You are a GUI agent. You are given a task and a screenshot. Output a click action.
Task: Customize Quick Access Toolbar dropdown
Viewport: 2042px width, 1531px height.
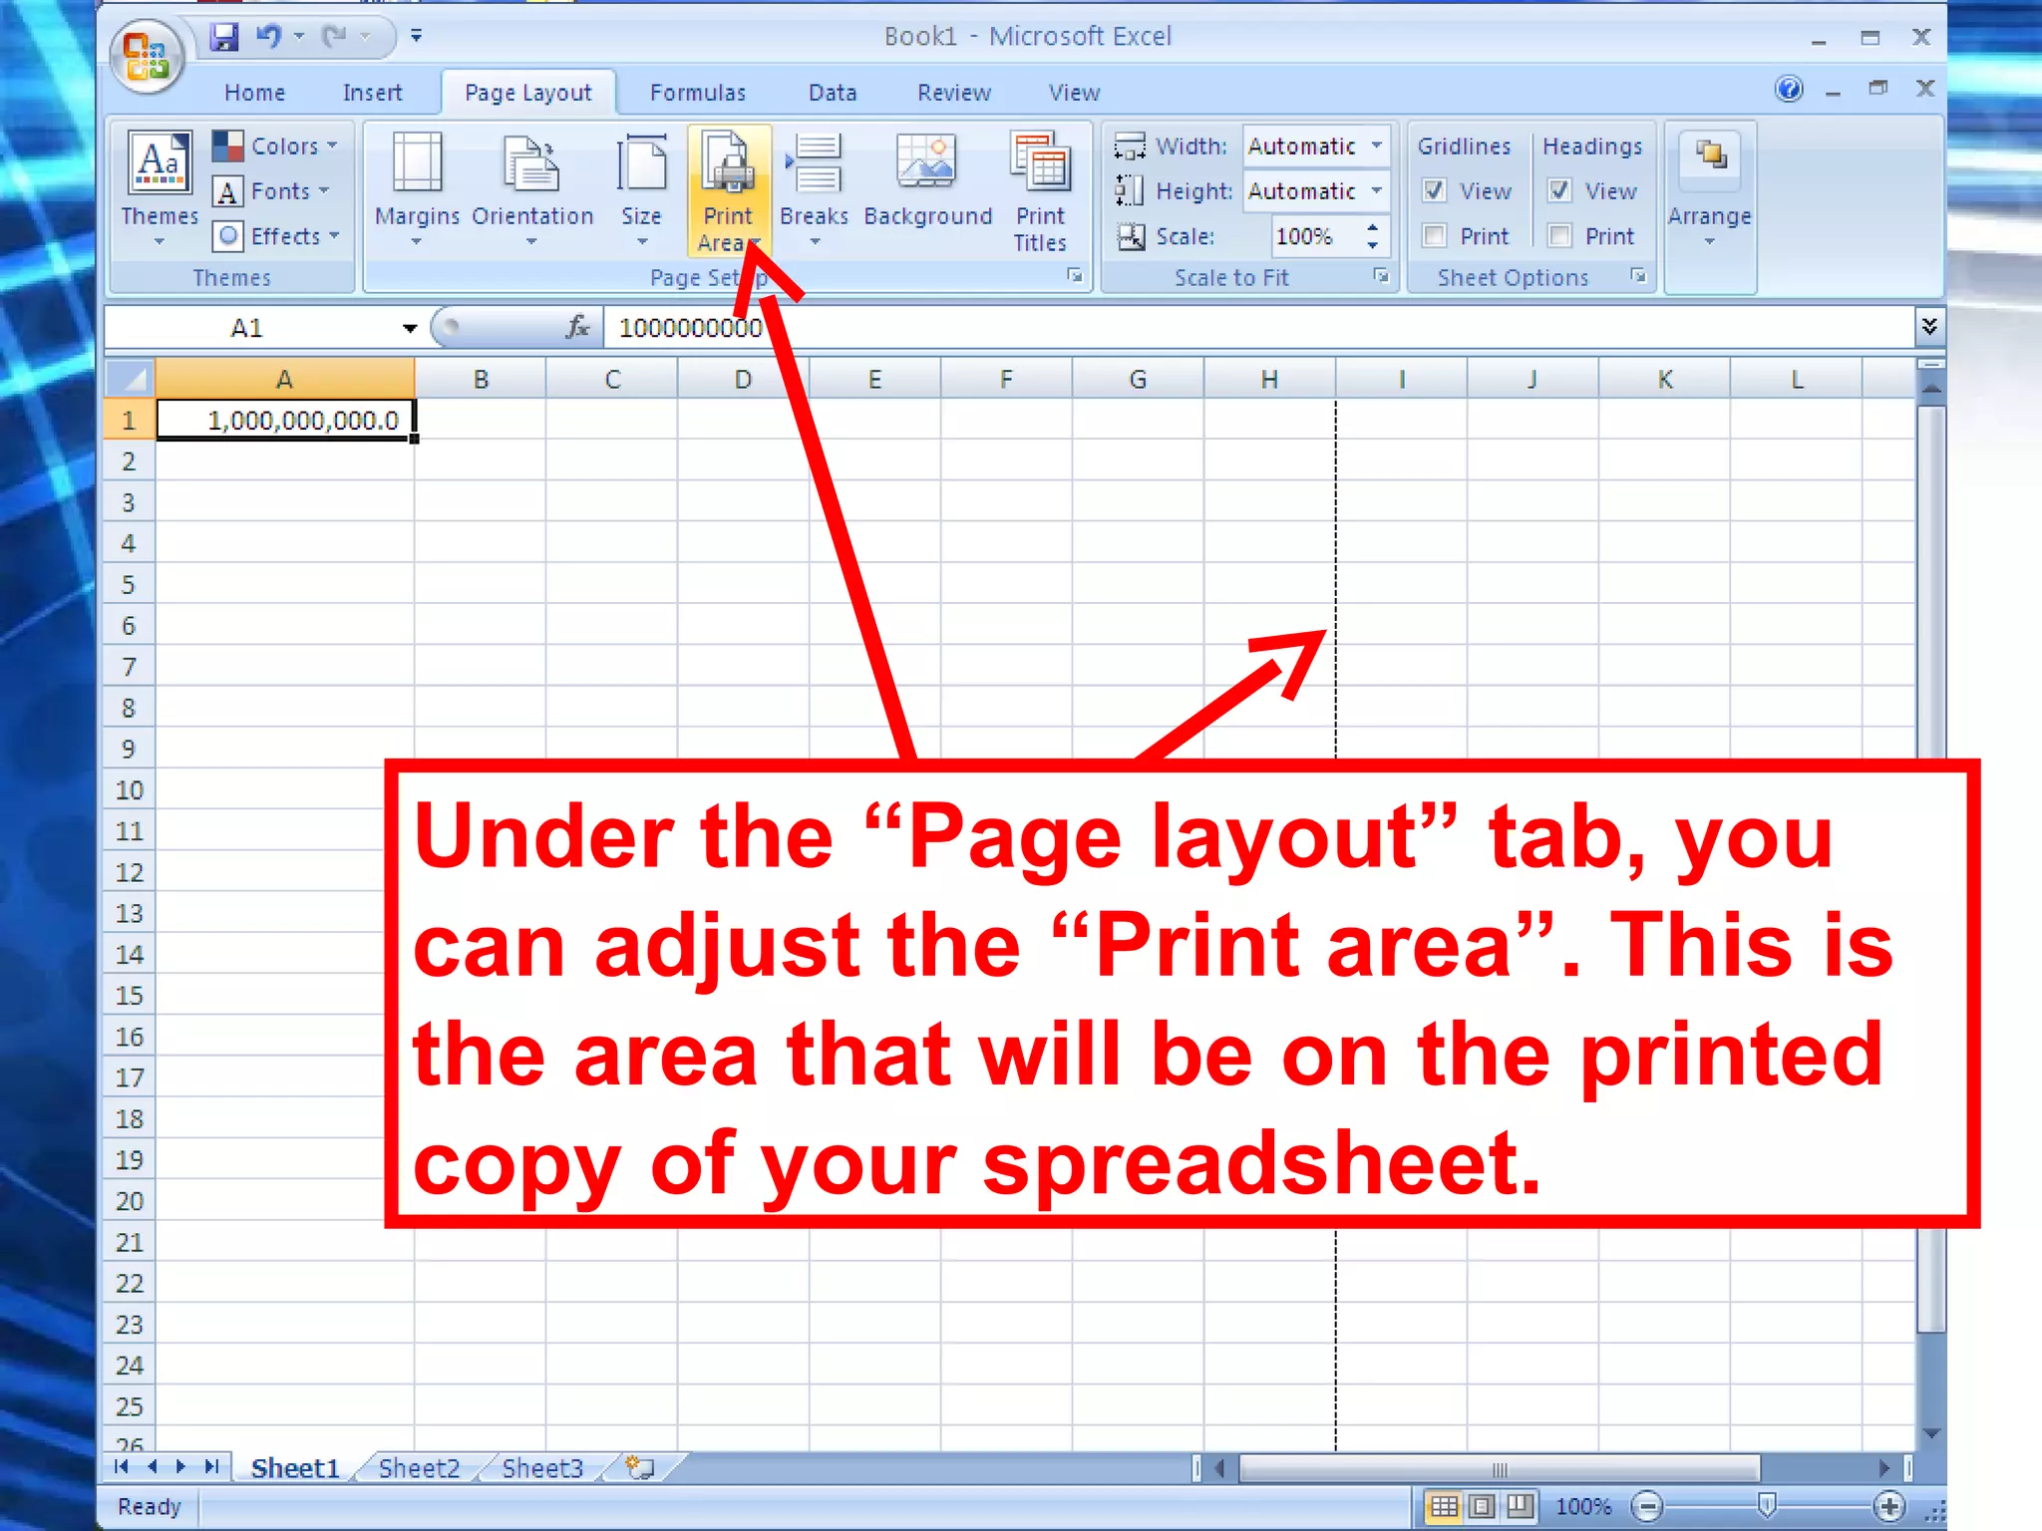tap(416, 37)
